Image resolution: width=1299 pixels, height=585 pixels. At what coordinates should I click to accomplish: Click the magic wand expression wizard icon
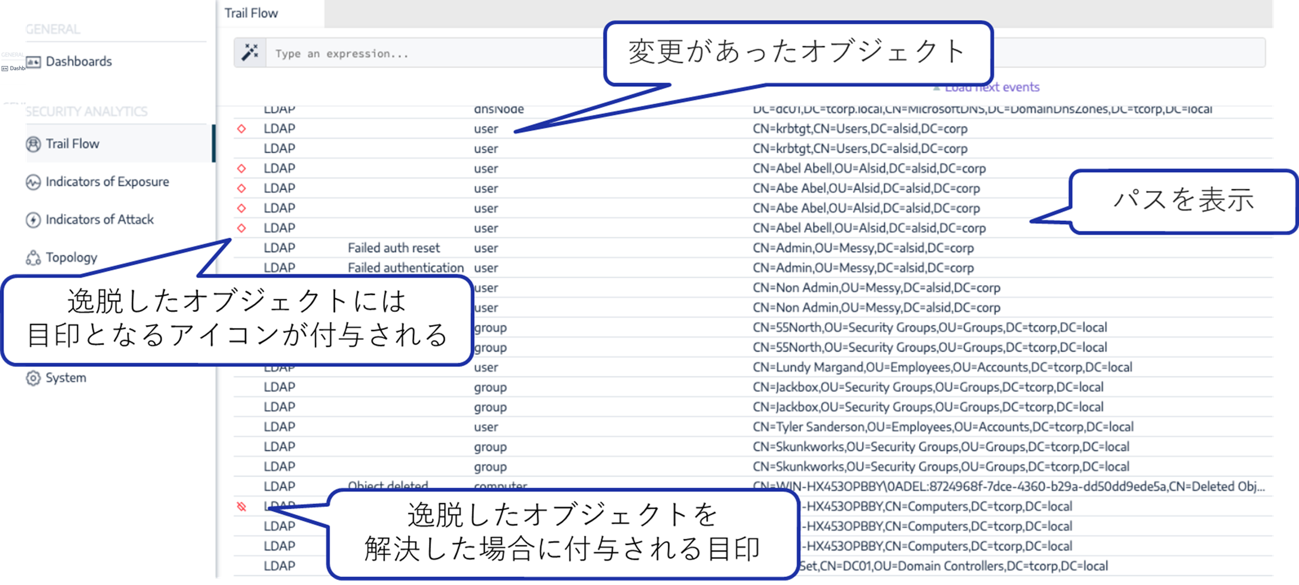pos(250,53)
